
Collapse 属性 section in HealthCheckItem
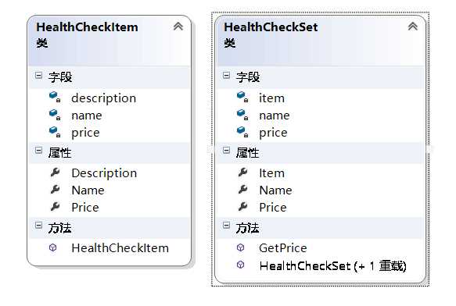coord(38,151)
